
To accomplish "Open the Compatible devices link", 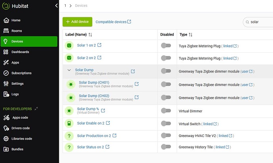I will [113, 22].
